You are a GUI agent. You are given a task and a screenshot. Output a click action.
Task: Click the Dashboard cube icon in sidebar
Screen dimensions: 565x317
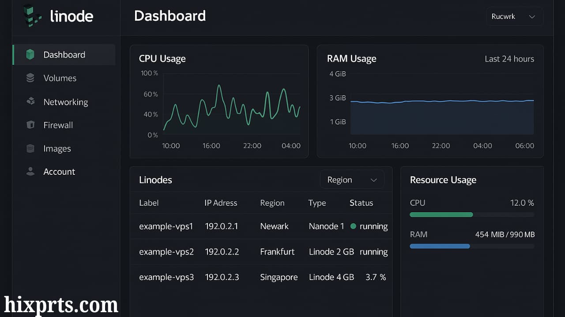click(x=30, y=55)
